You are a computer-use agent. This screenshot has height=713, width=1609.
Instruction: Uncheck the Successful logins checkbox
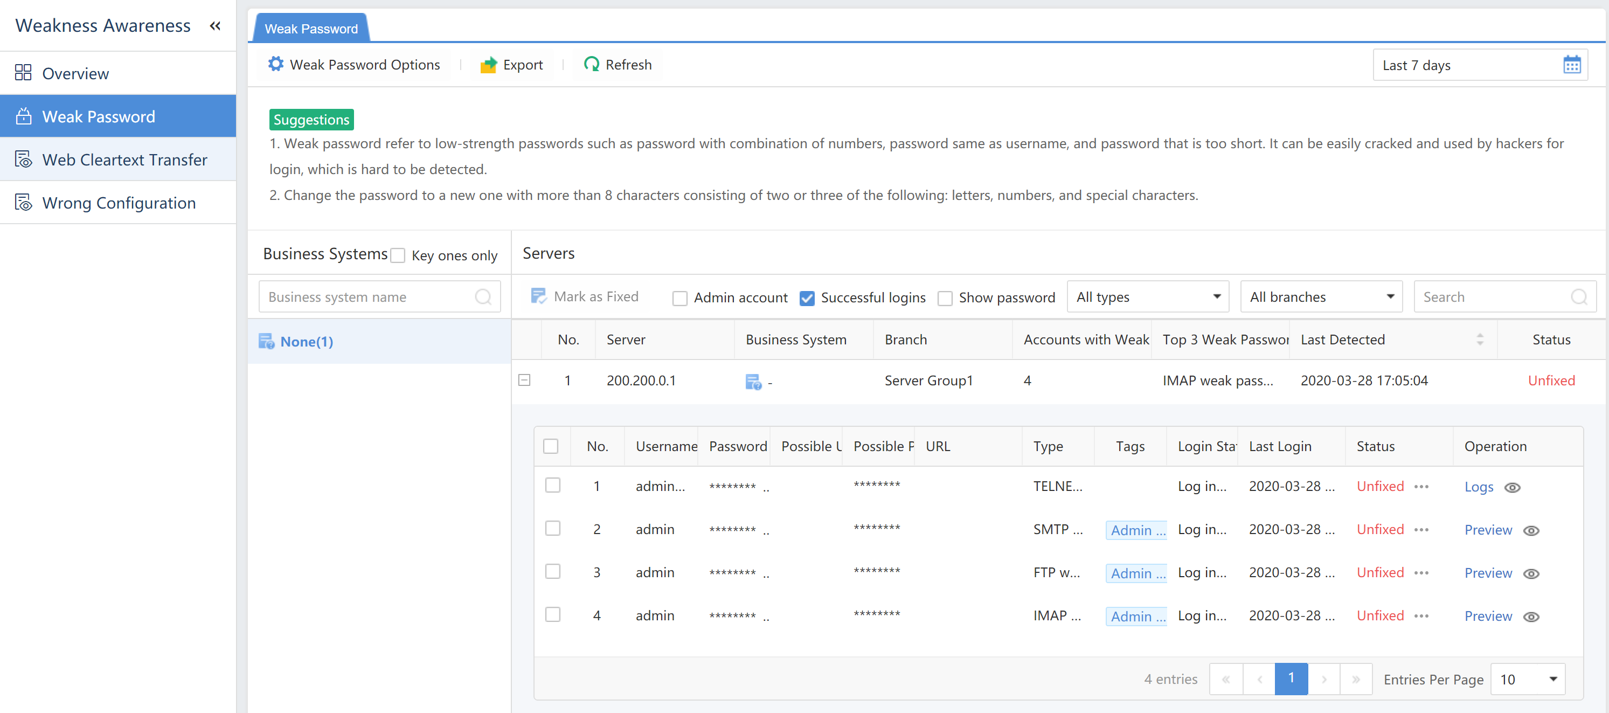click(x=806, y=298)
